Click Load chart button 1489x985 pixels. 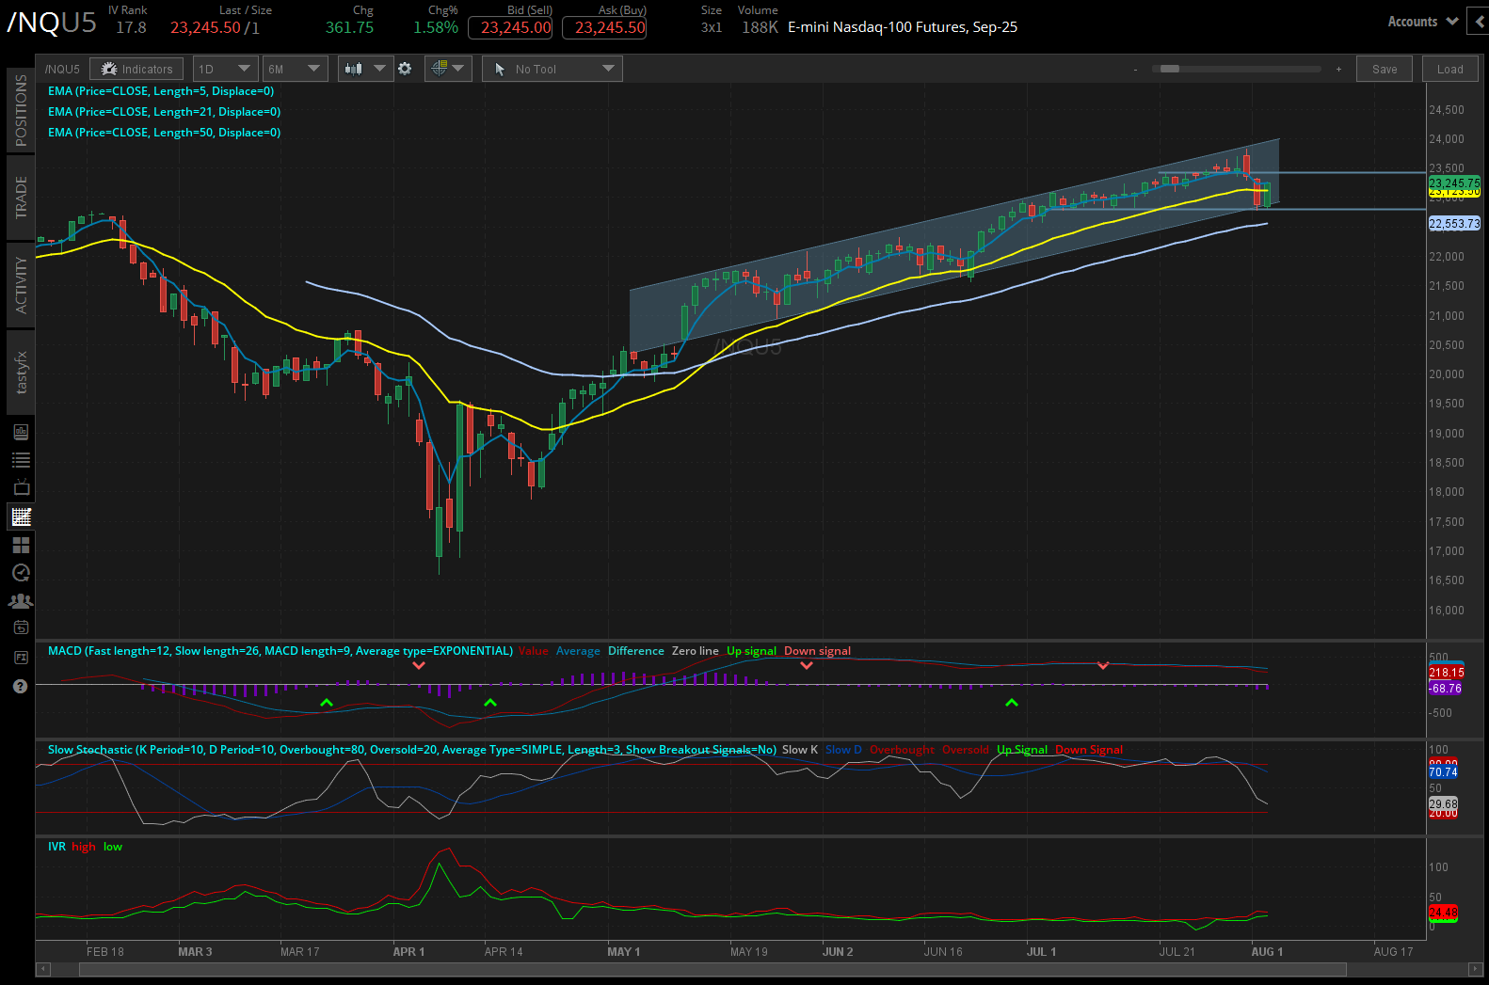pos(1449,69)
